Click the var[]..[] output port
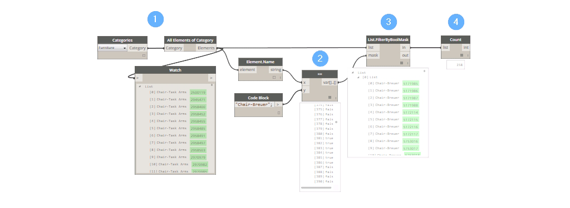570x208 pixels. (330, 83)
